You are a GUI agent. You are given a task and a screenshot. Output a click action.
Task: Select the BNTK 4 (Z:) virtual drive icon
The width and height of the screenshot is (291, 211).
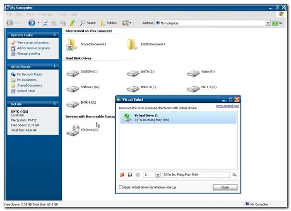(73, 104)
